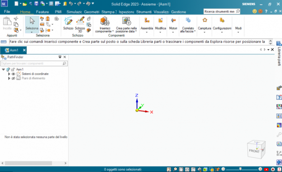Open the Libreria parti side panel
The height and width of the screenshot is (172, 282).
pyautogui.click(x=279, y=54)
